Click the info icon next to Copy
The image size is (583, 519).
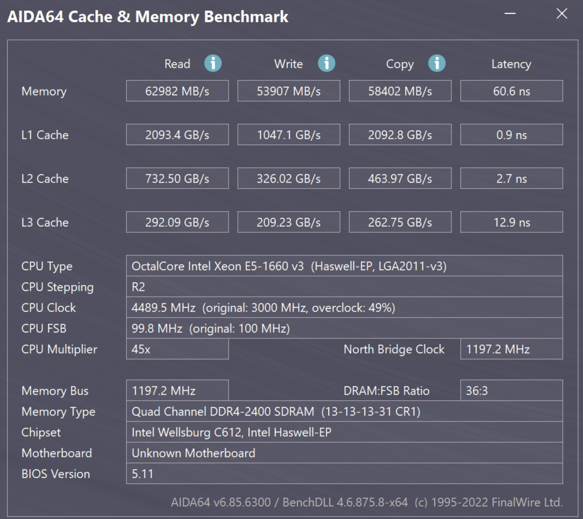point(437,63)
